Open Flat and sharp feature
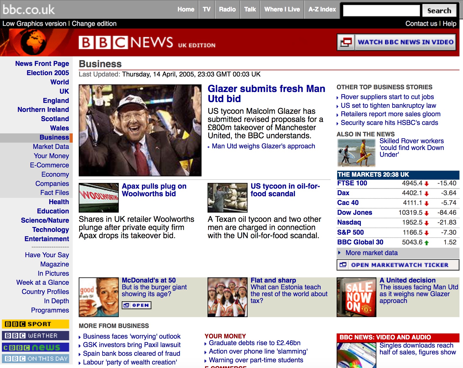The height and width of the screenshot is (368, 463). point(273,280)
